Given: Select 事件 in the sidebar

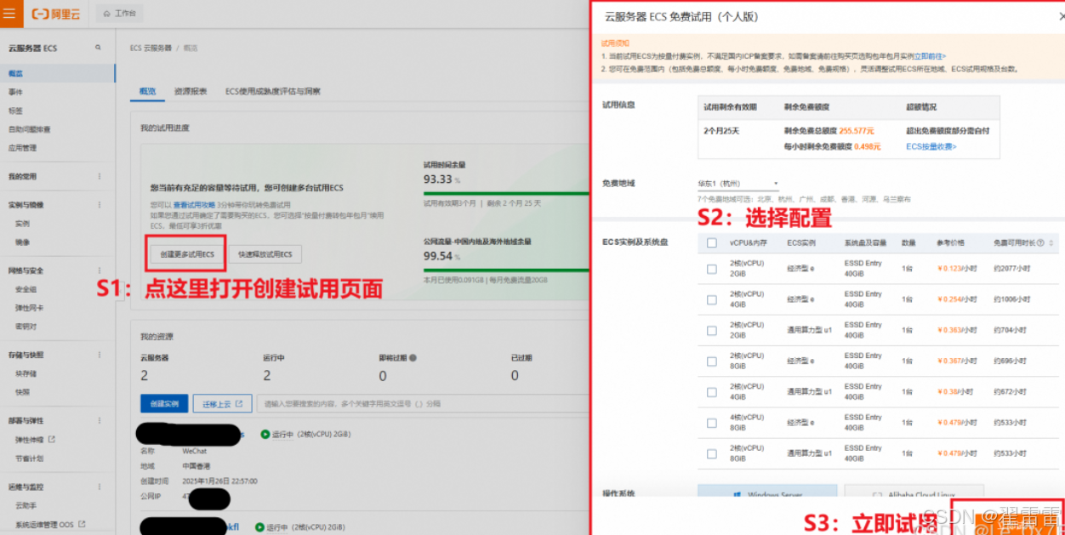Looking at the screenshot, I should (16, 92).
